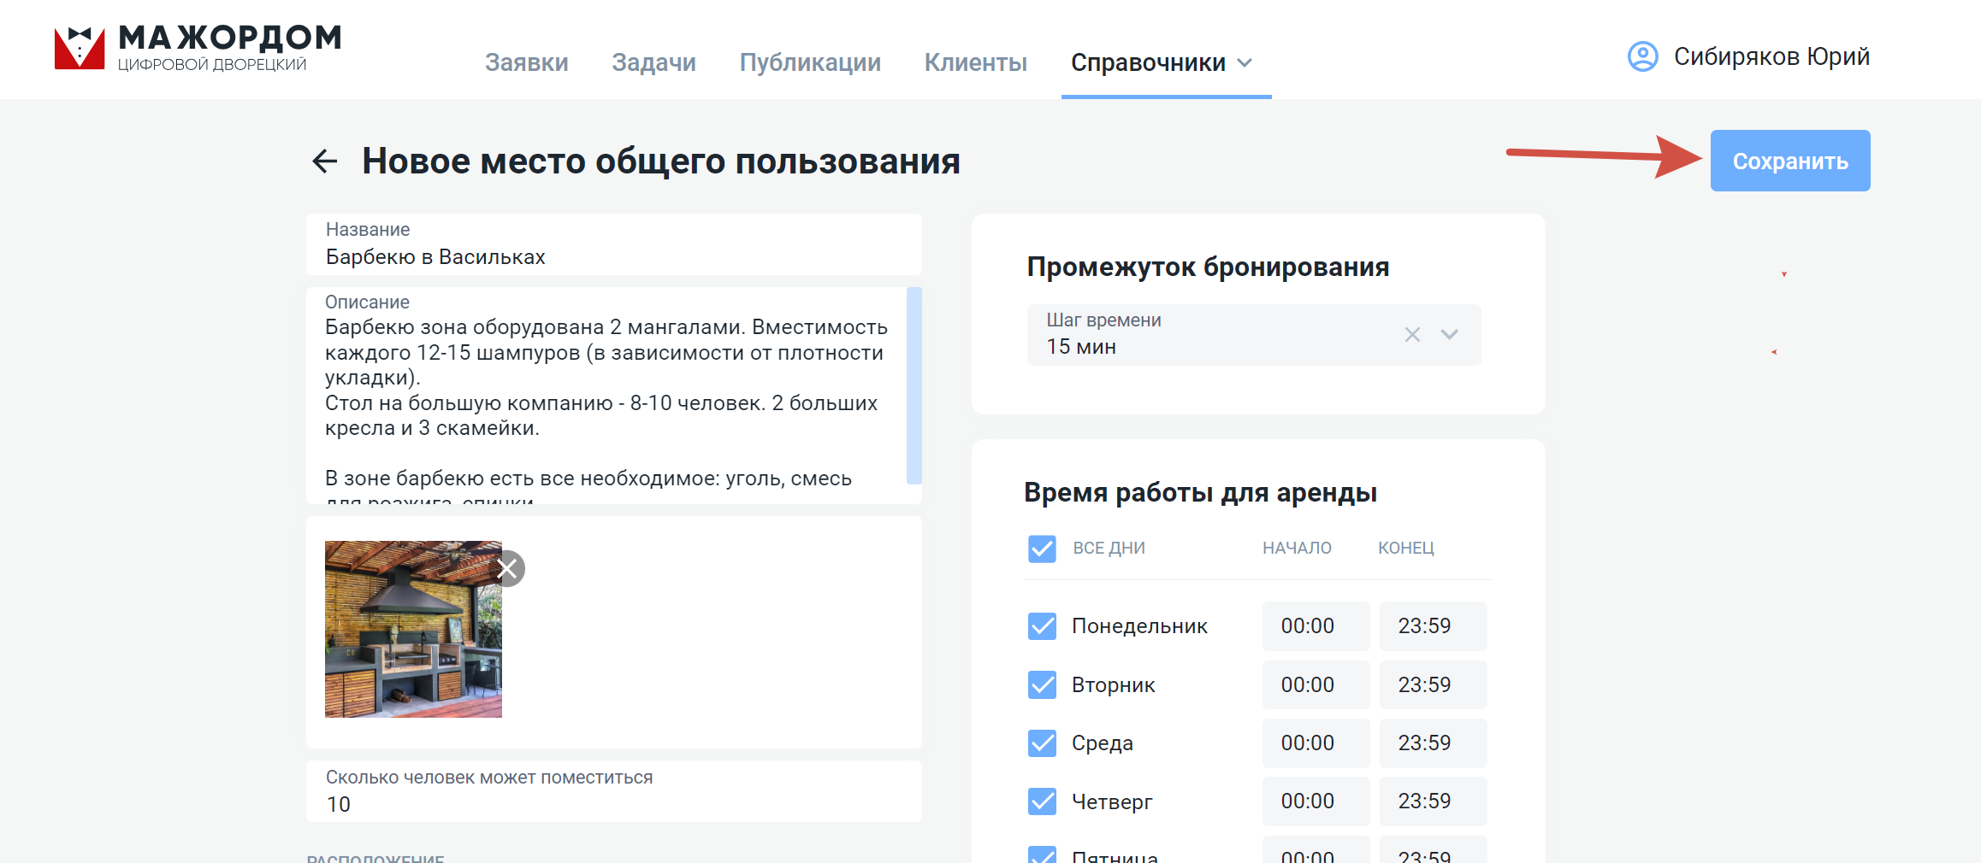Click the Сибиряков Юрий user name

pyautogui.click(x=1771, y=56)
